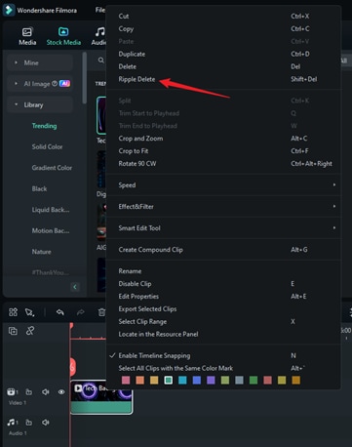Pick the cyan color mark swatch
Image resolution: width=352 pixels, height=447 pixels.
(x=182, y=380)
